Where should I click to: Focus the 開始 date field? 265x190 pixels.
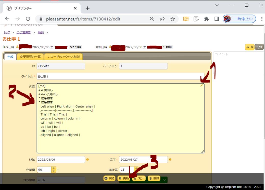(61, 160)
